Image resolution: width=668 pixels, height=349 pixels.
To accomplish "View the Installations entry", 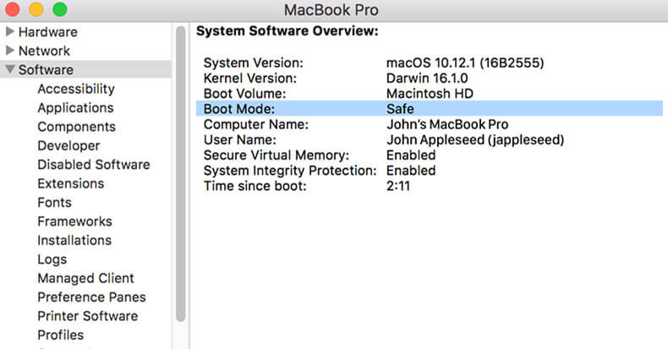I will pyautogui.click(x=74, y=240).
